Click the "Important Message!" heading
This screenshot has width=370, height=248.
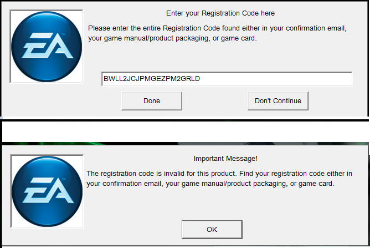click(x=225, y=158)
